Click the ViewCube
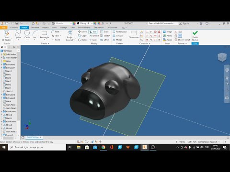Screen dimensions: 230x172 [x=222, y=57]
